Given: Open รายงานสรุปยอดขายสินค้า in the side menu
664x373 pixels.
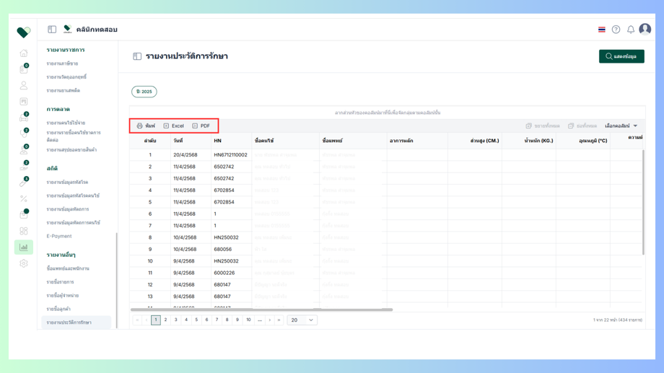Looking at the screenshot, I should (x=71, y=150).
